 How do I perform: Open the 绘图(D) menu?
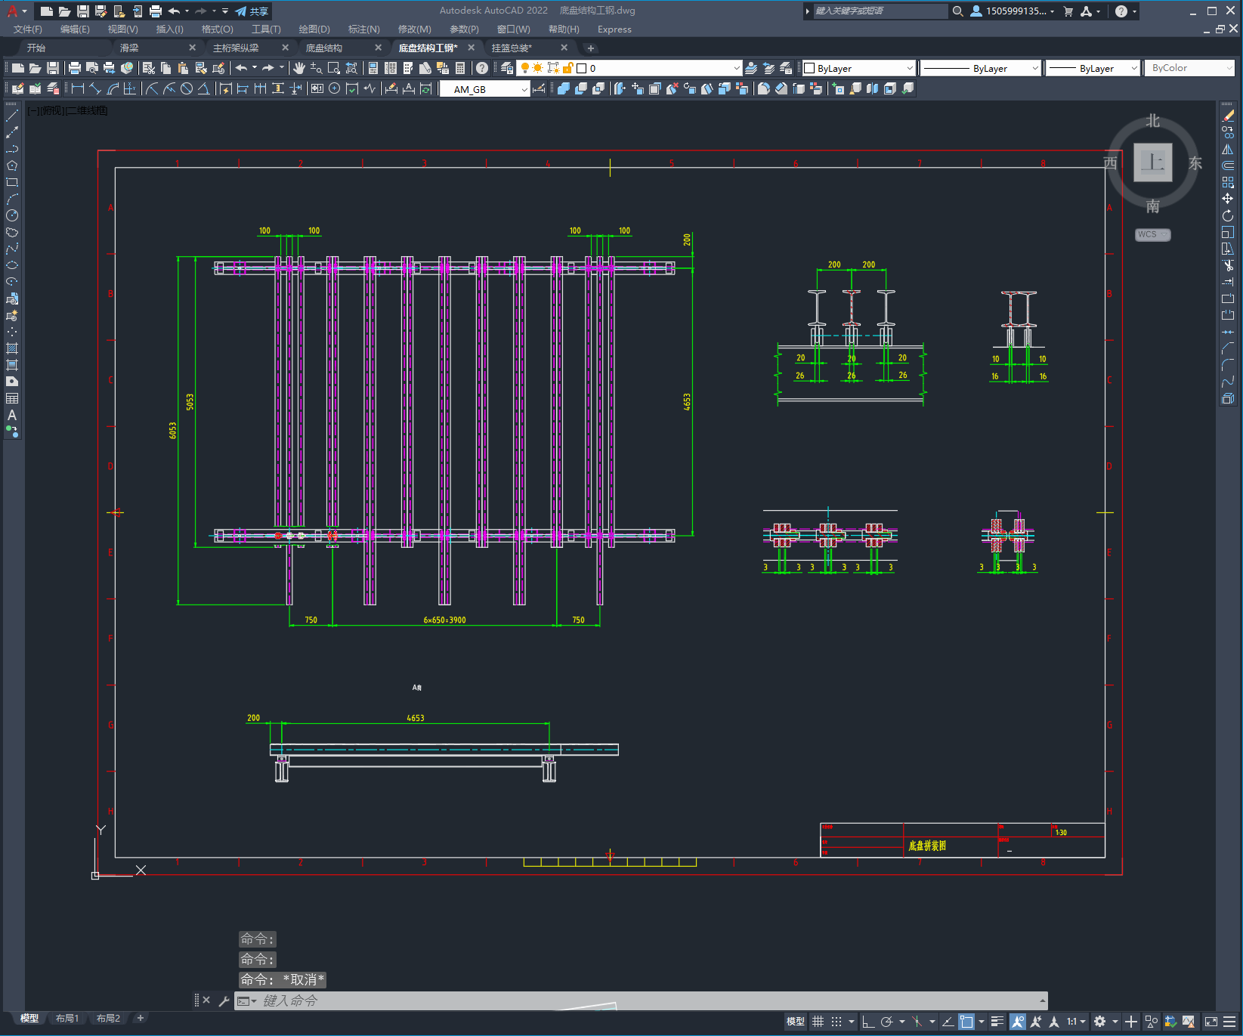click(x=314, y=29)
